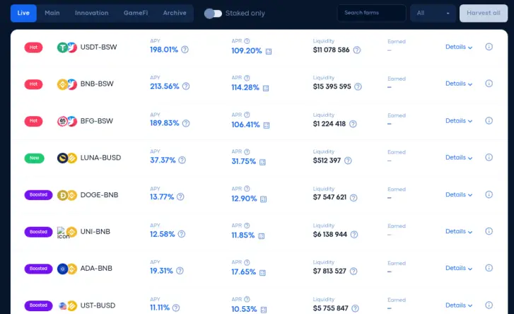Open the info circle icon in USDT-BSW row
This screenshot has width=514, height=314.
point(489,47)
